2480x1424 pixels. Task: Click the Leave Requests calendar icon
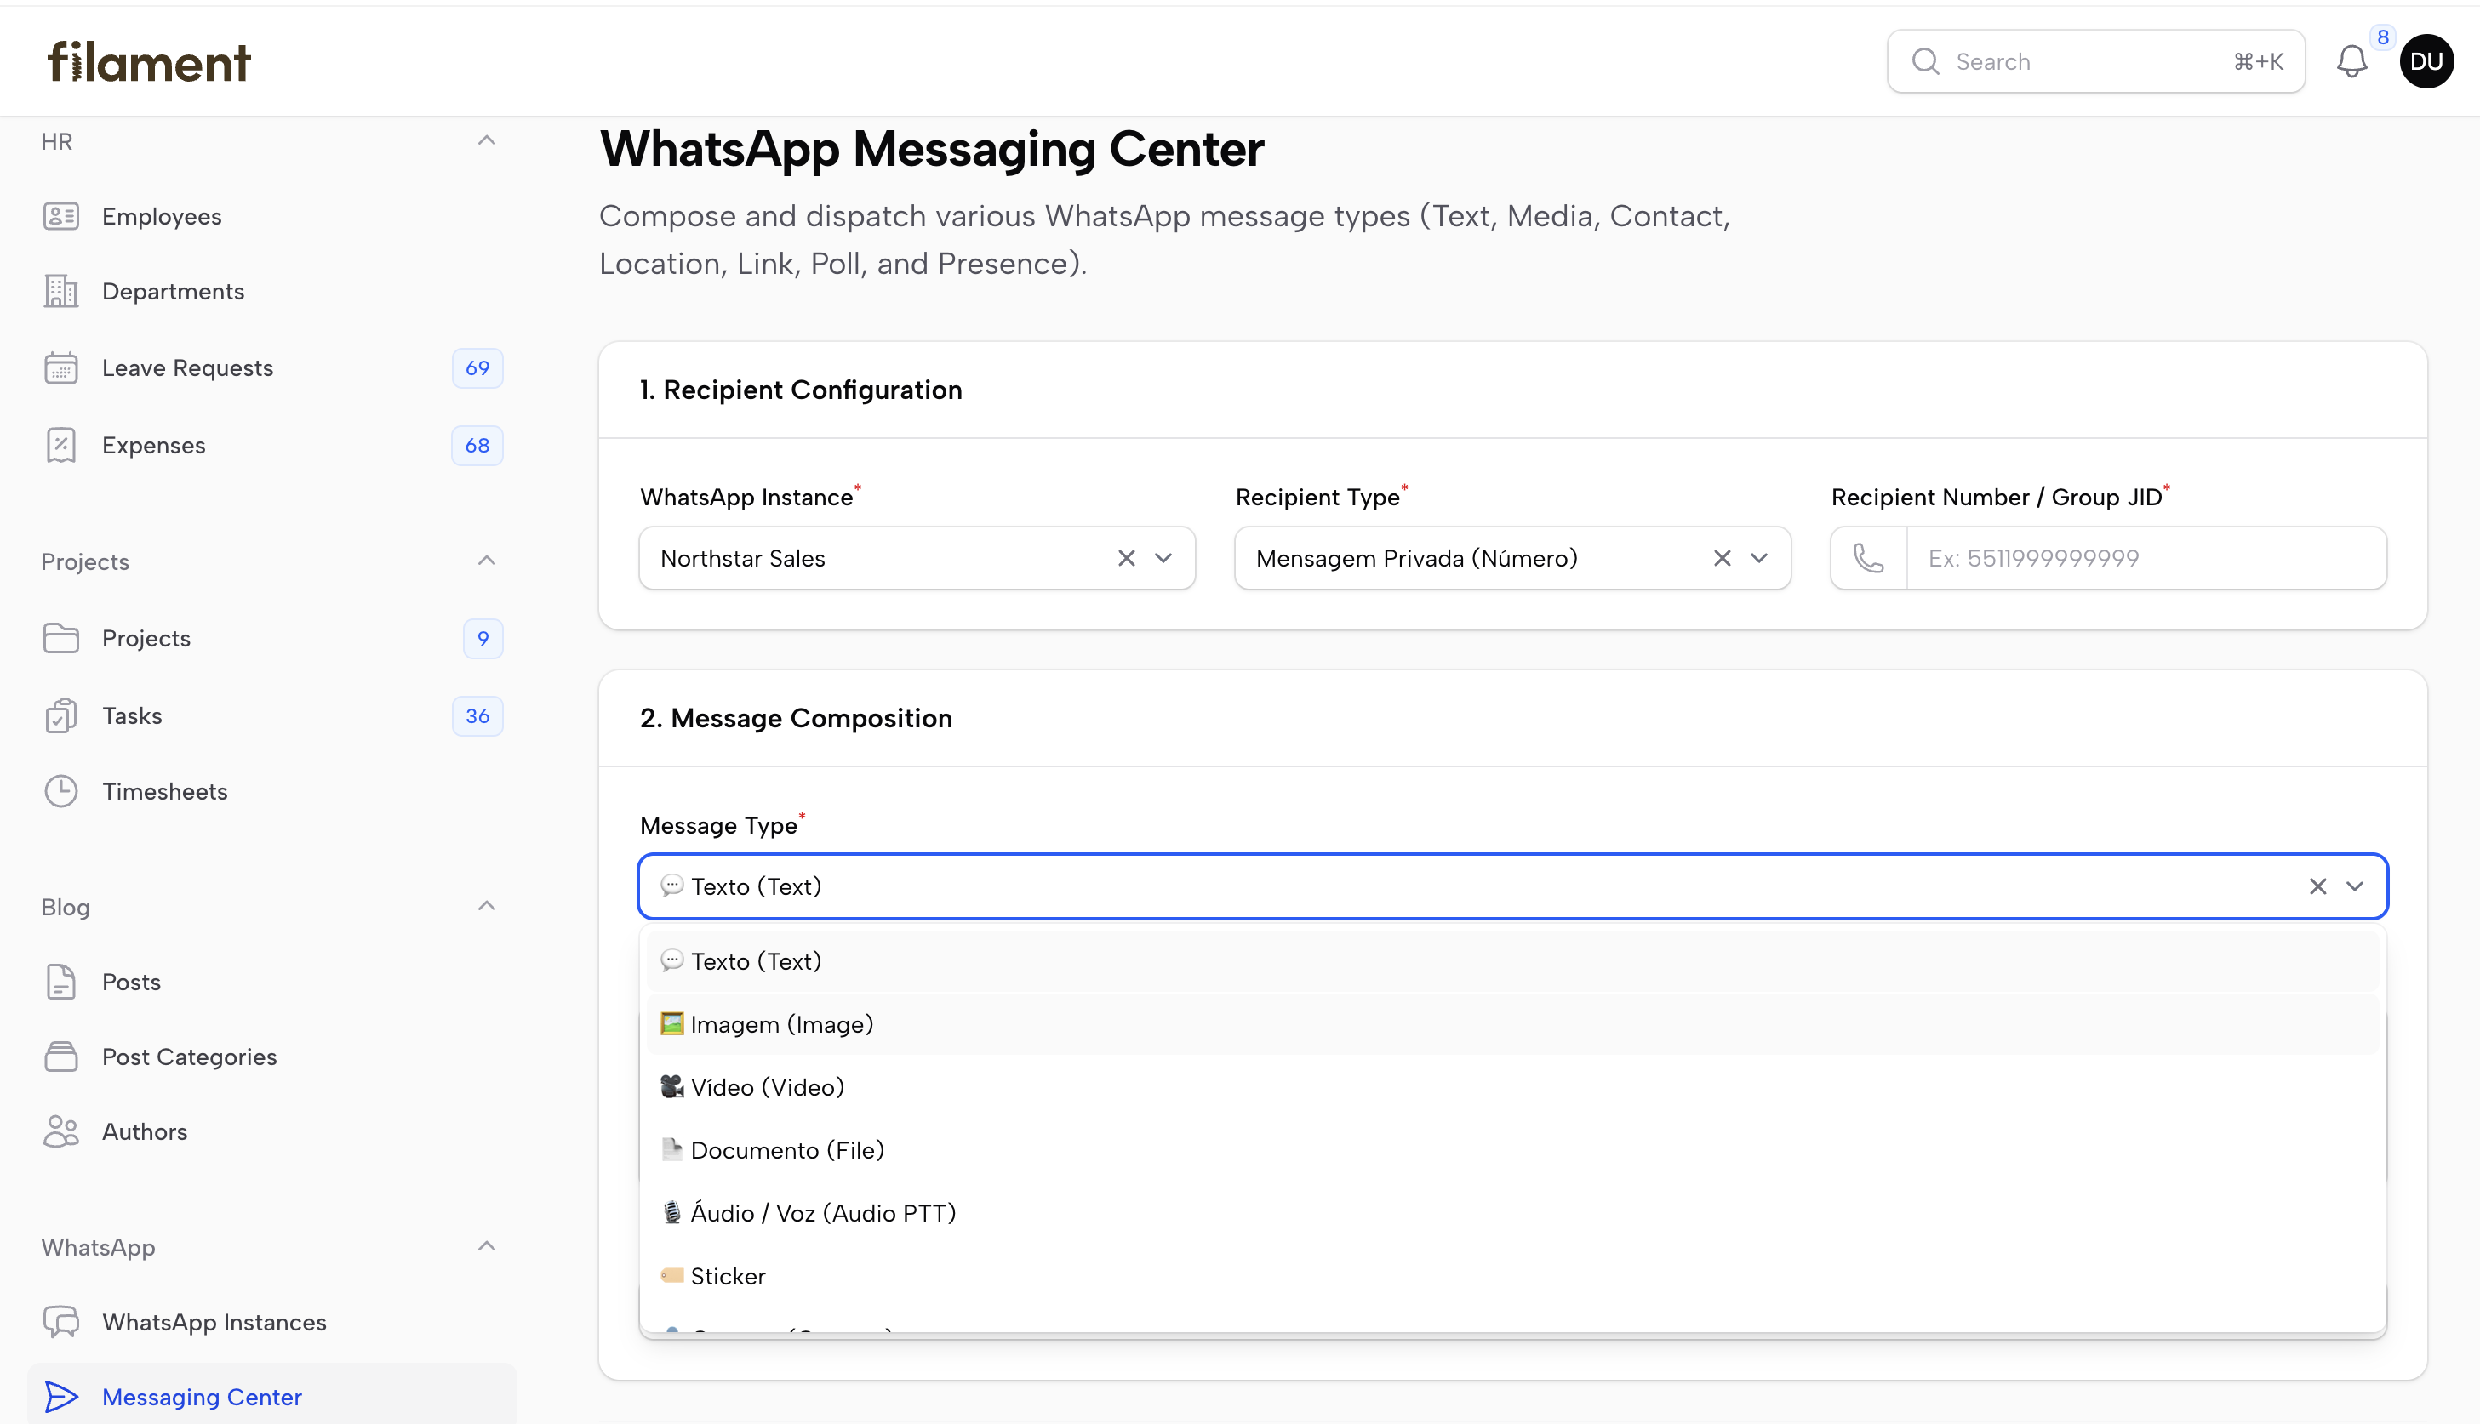[x=60, y=367]
